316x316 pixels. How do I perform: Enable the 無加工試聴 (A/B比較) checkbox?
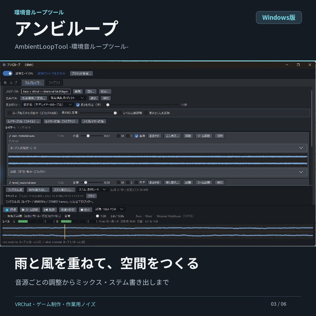click(x=4, y=216)
